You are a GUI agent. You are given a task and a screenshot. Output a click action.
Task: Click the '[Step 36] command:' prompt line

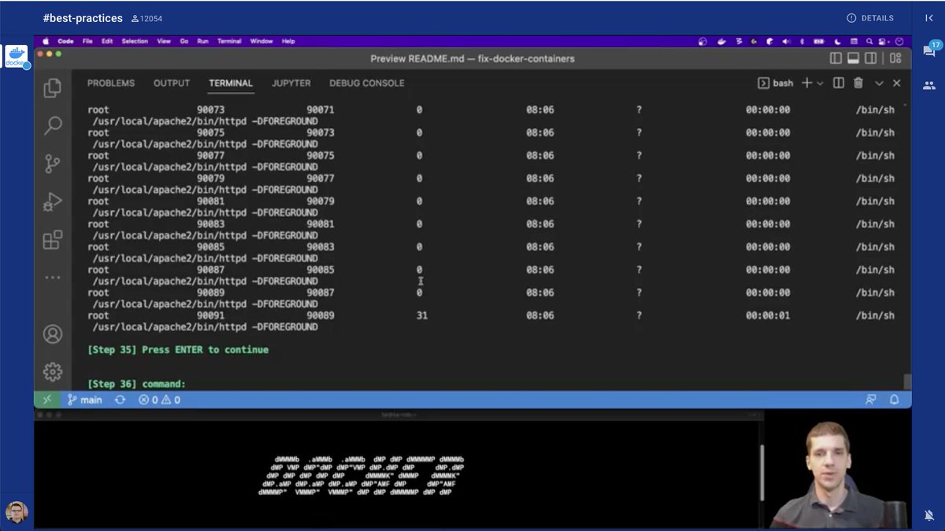pos(136,384)
